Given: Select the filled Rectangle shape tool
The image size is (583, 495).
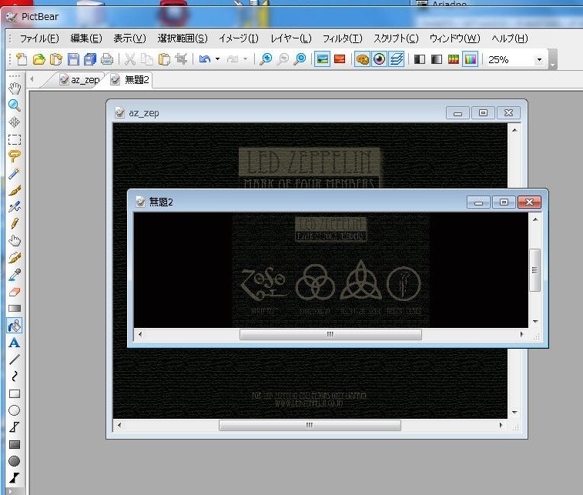Looking at the screenshot, I should tap(15, 444).
